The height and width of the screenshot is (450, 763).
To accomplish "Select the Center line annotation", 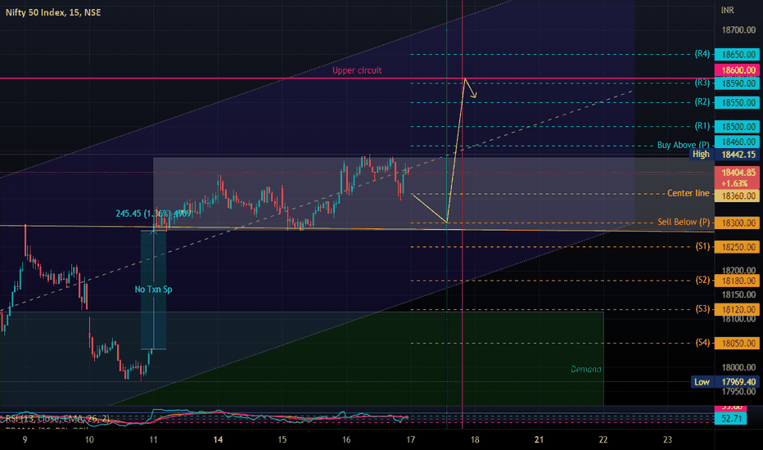I will [688, 193].
